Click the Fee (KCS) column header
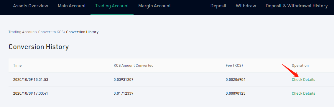 click(x=234, y=66)
